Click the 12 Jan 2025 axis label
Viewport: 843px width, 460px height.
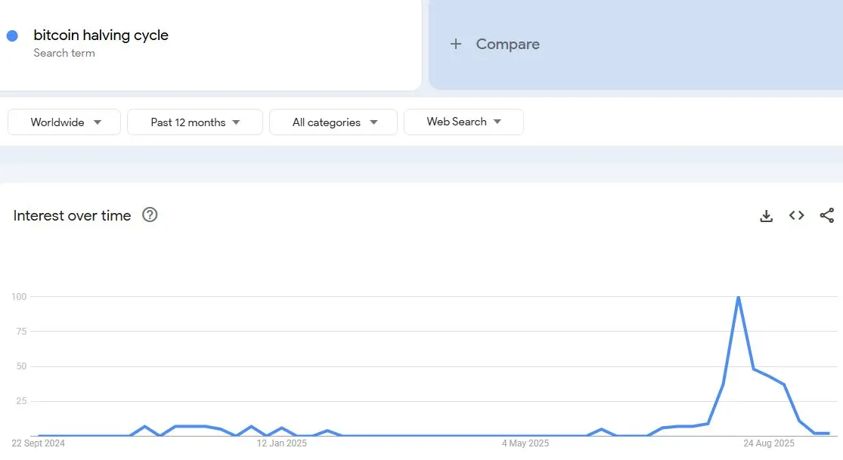tap(281, 443)
